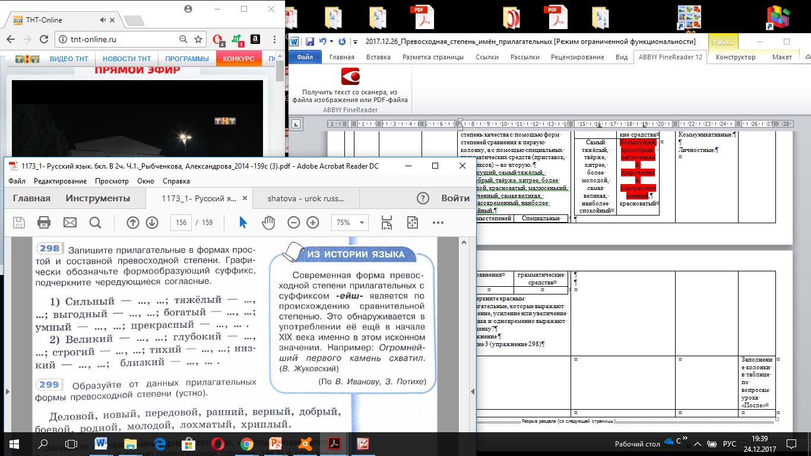
Task: Go to next page with down arrow
Action: click(152, 223)
